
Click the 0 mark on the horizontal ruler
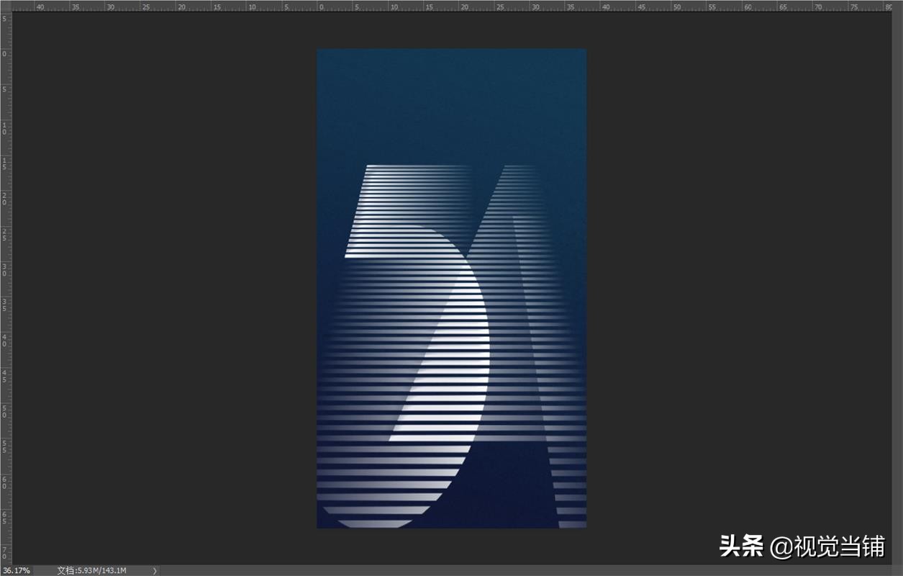[320, 6]
